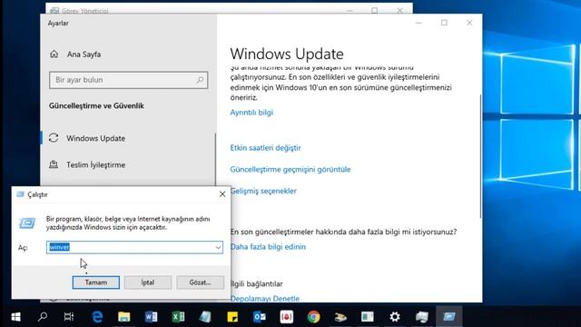Maximize the Ayarlar settings window

click(x=444, y=23)
